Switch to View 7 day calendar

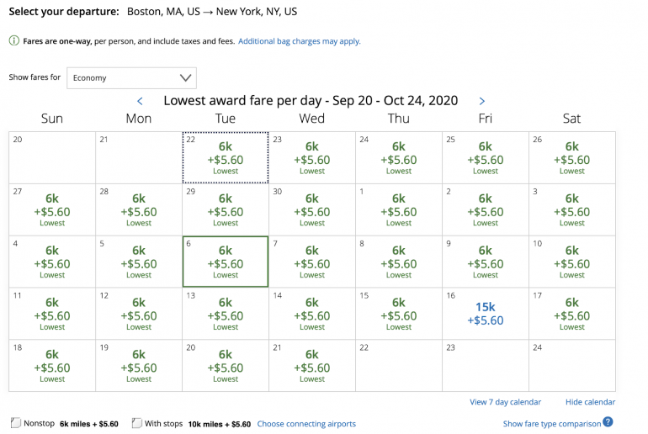coord(505,402)
